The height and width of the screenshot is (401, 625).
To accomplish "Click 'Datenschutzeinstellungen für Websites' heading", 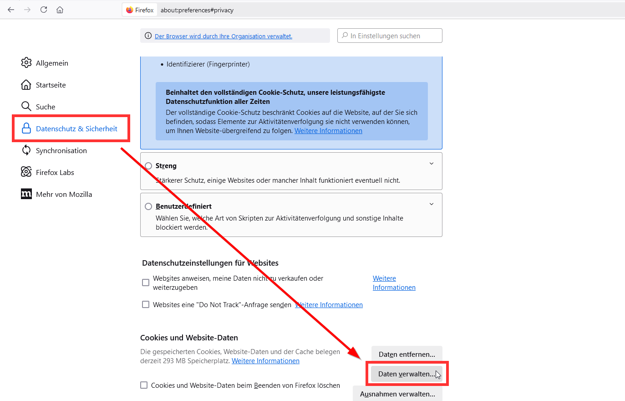I will [210, 263].
